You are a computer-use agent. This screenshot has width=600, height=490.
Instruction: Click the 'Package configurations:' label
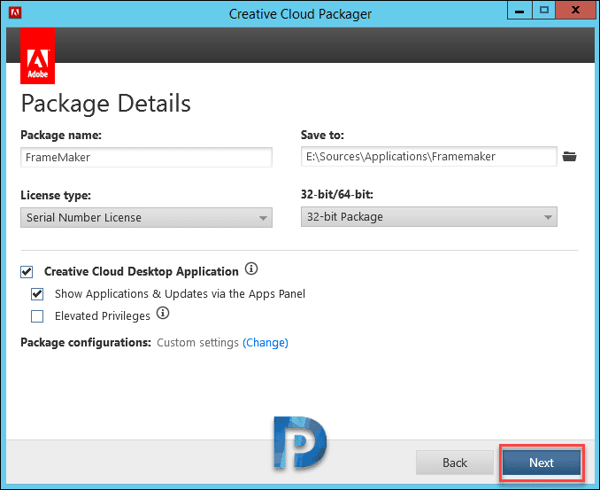tap(86, 343)
